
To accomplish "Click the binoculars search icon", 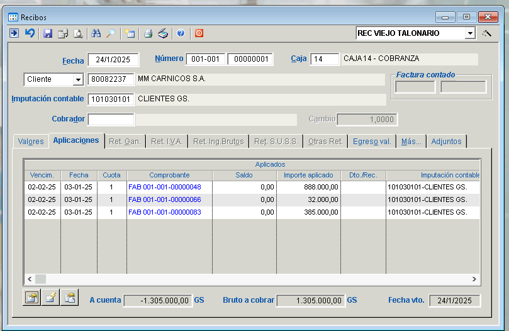I will point(96,33).
